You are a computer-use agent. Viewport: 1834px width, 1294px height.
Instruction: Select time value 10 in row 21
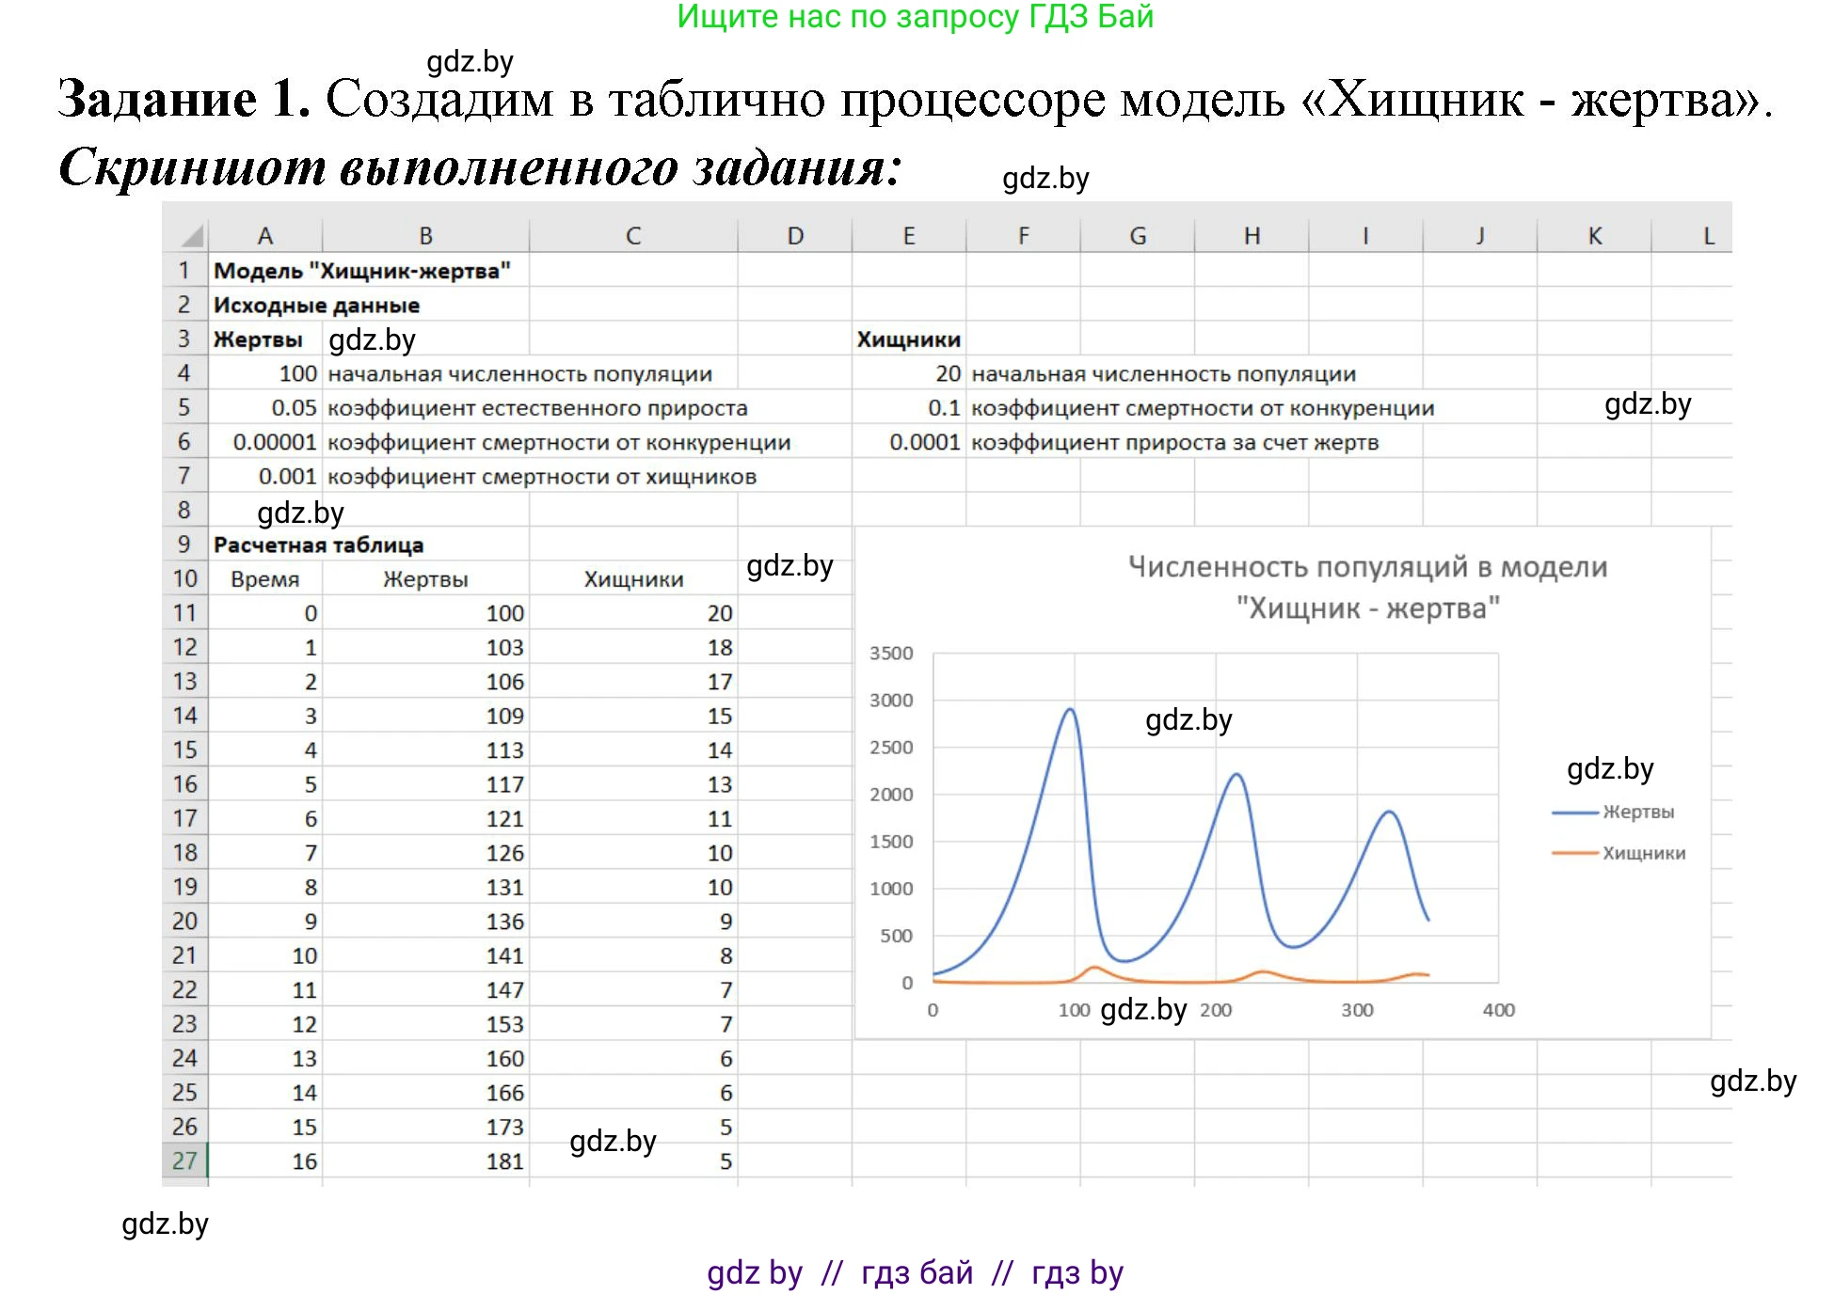[x=265, y=955]
